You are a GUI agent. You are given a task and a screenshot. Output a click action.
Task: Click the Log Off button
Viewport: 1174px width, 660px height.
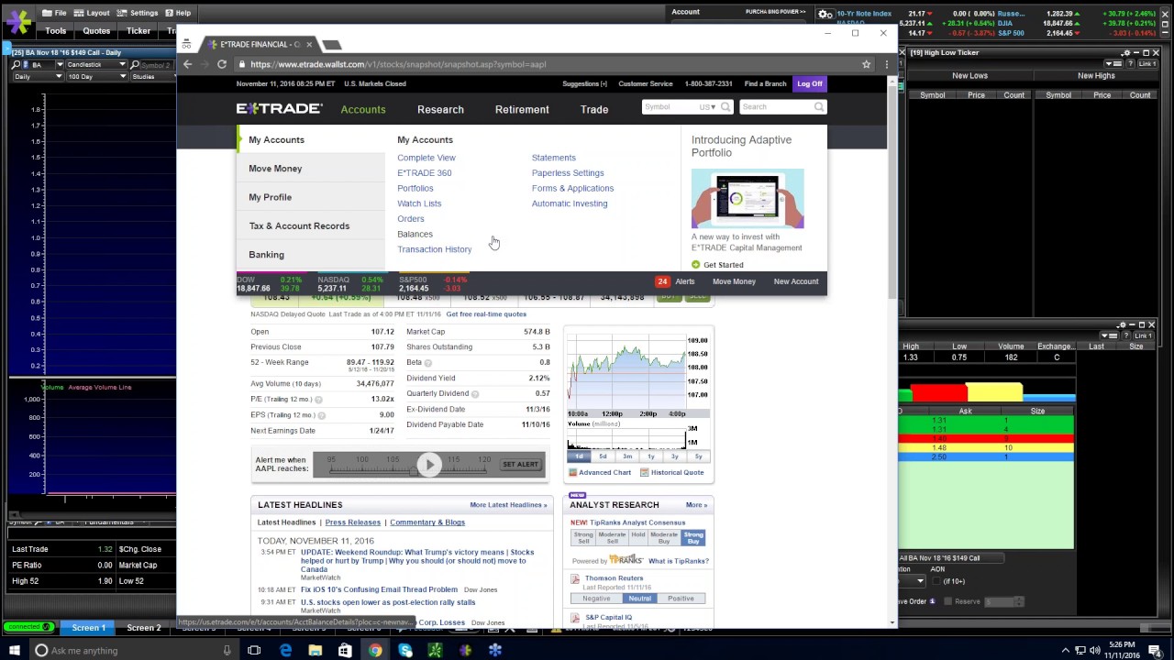tap(810, 83)
